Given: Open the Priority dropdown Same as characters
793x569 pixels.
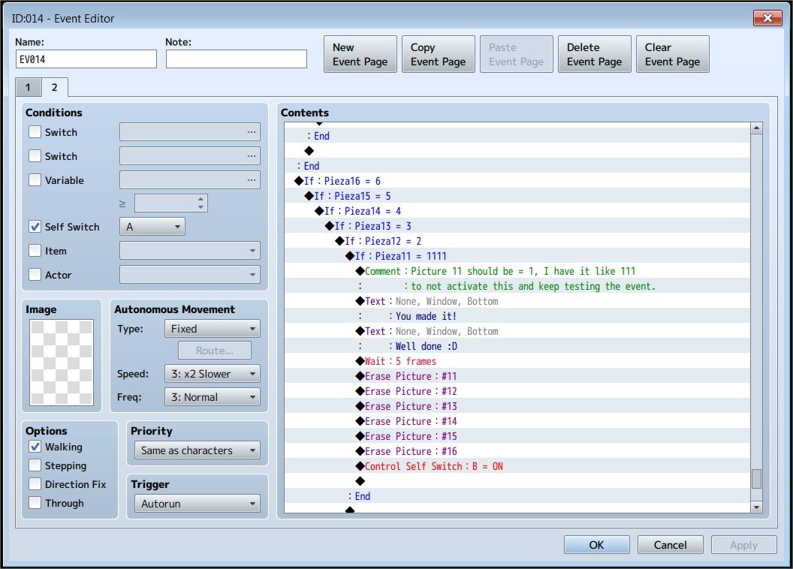Looking at the screenshot, I should click(x=197, y=450).
